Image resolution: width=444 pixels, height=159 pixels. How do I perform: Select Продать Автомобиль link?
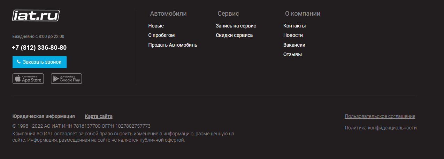pyautogui.click(x=173, y=45)
